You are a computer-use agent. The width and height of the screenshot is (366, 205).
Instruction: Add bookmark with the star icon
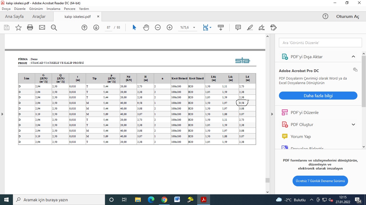[x=18, y=27]
